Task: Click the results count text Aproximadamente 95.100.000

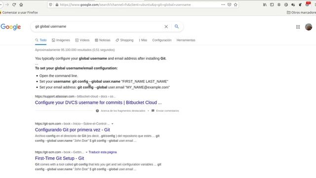Action: (75, 50)
